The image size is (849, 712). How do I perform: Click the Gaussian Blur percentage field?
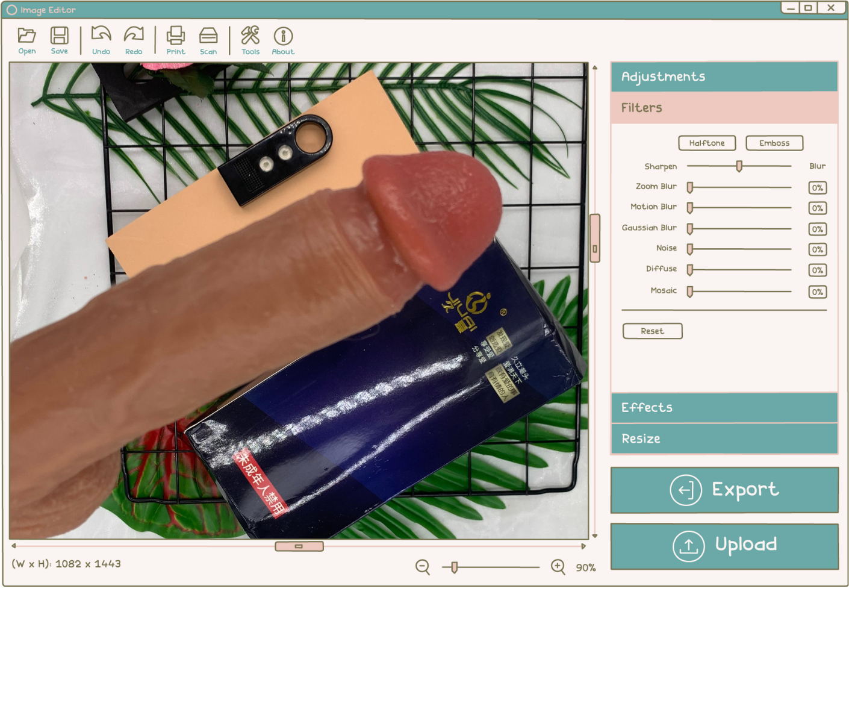pyautogui.click(x=817, y=229)
